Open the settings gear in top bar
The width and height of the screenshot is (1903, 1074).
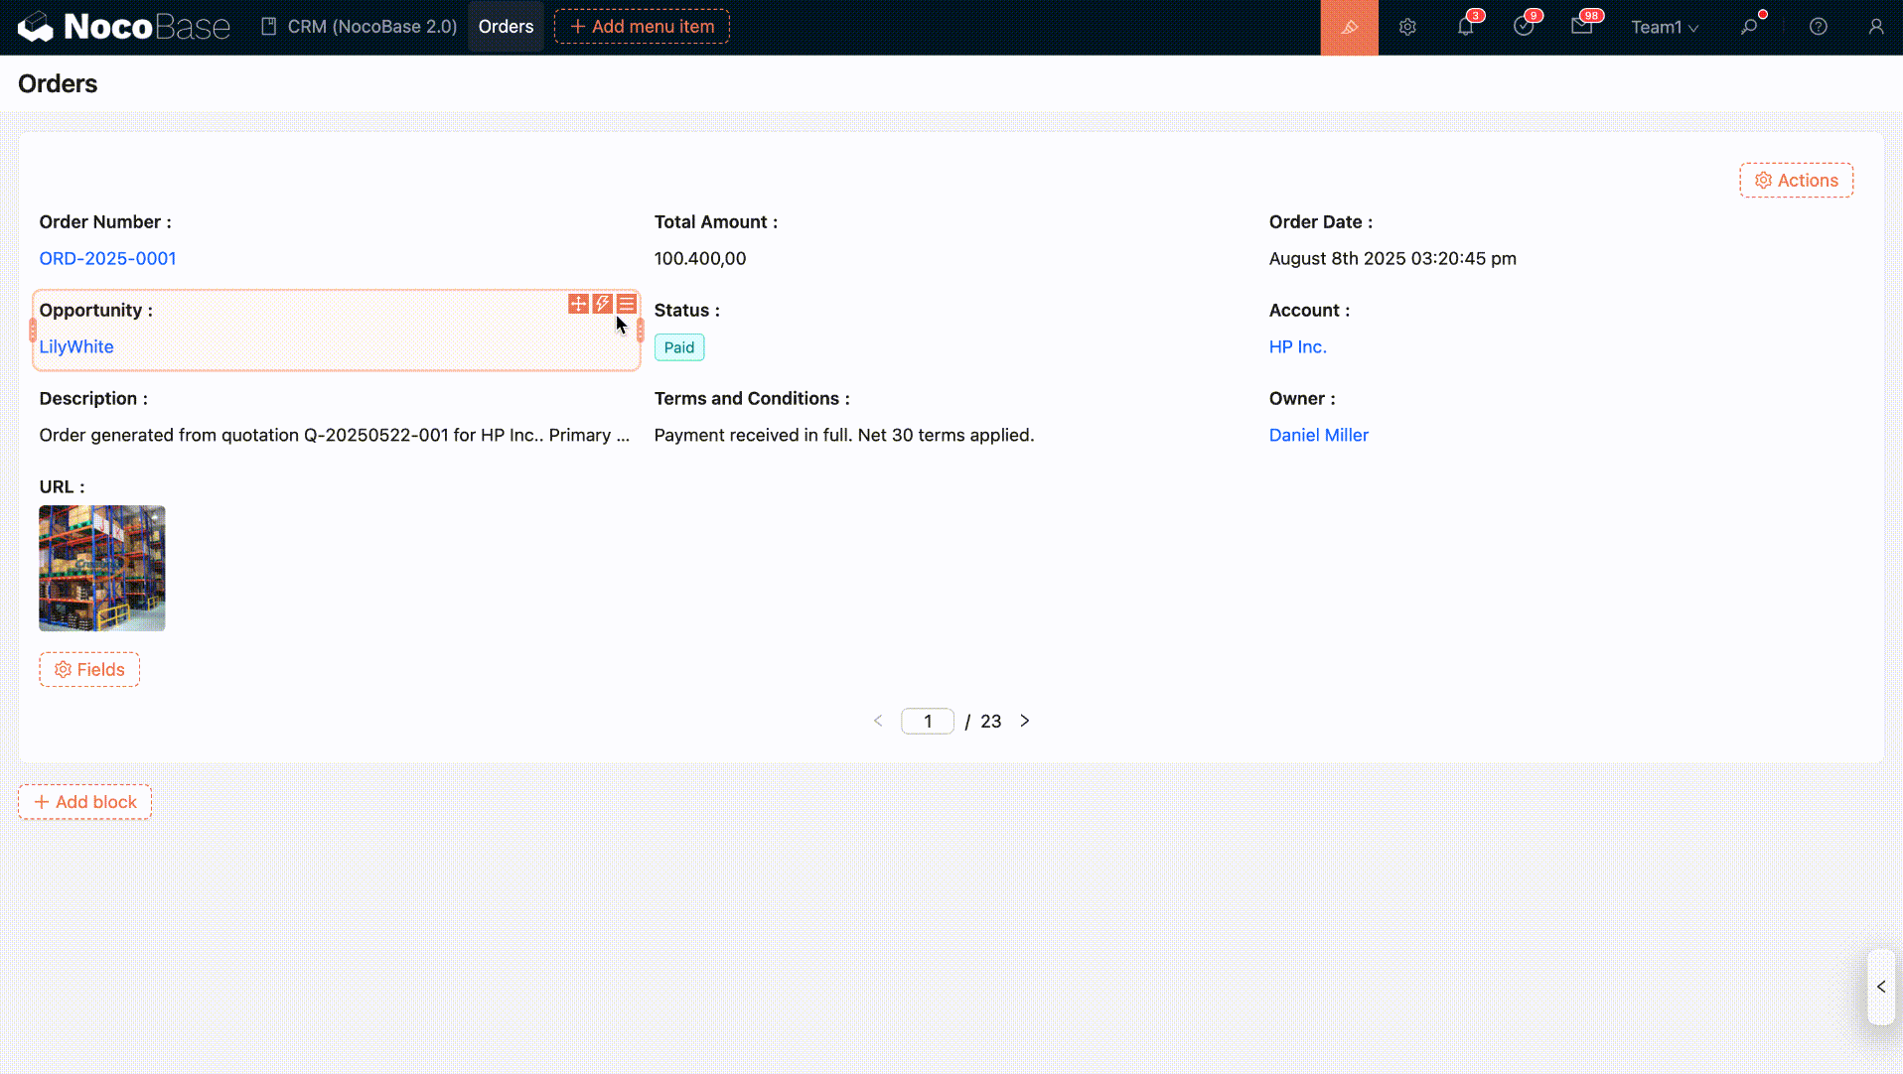[1407, 27]
